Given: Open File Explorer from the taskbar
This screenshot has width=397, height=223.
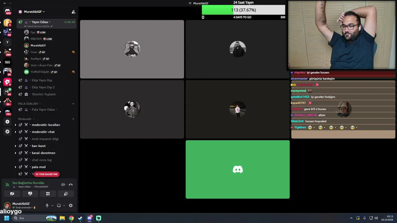Looking at the screenshot, I should click(x=62, y=218).
